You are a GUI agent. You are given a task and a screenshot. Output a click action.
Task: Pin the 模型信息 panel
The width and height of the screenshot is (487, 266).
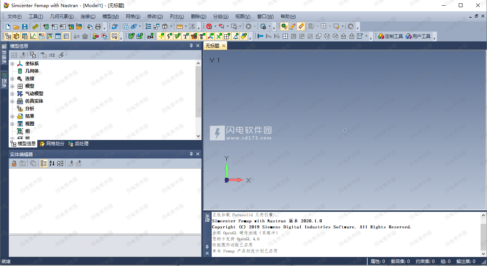point(191,46)
